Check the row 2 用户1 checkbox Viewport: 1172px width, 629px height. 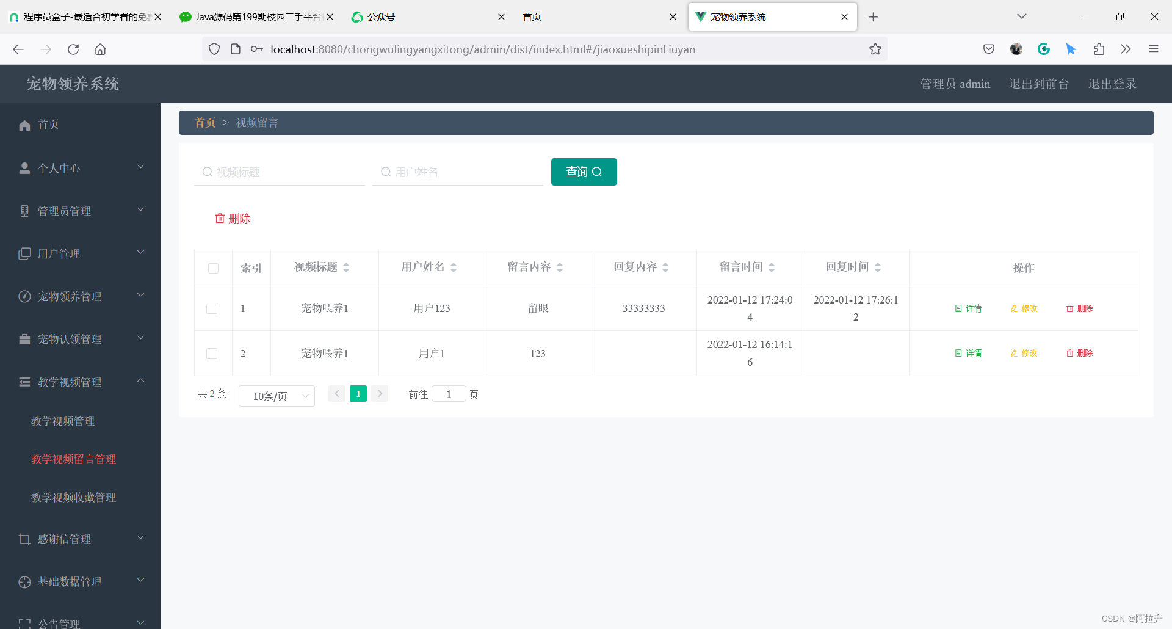click(212, 354)
